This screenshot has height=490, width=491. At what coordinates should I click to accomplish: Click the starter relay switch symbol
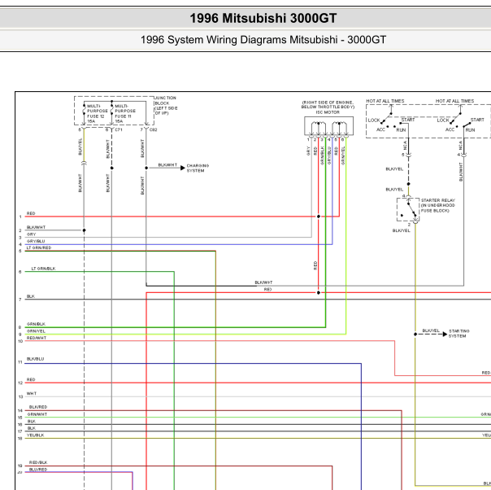click(408, 209)
